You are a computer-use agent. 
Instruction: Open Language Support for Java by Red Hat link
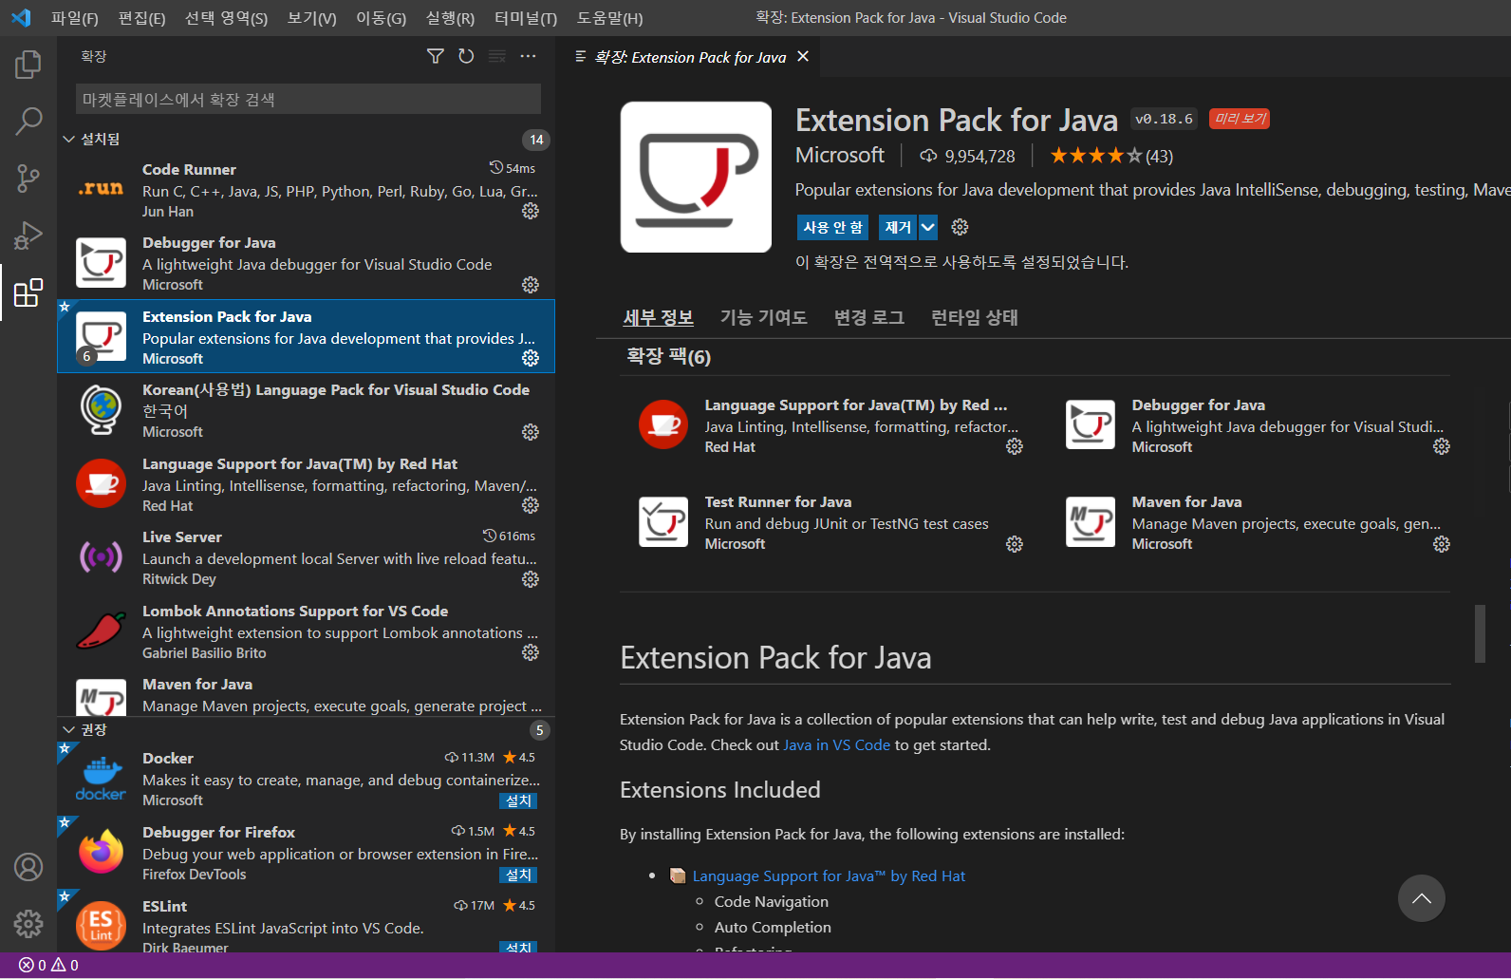pos(829,875)
